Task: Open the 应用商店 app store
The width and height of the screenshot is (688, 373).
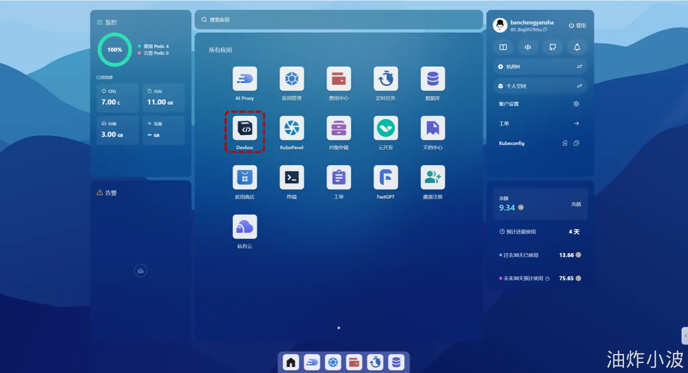Action: pyautogui.click(x=245, y=177)
